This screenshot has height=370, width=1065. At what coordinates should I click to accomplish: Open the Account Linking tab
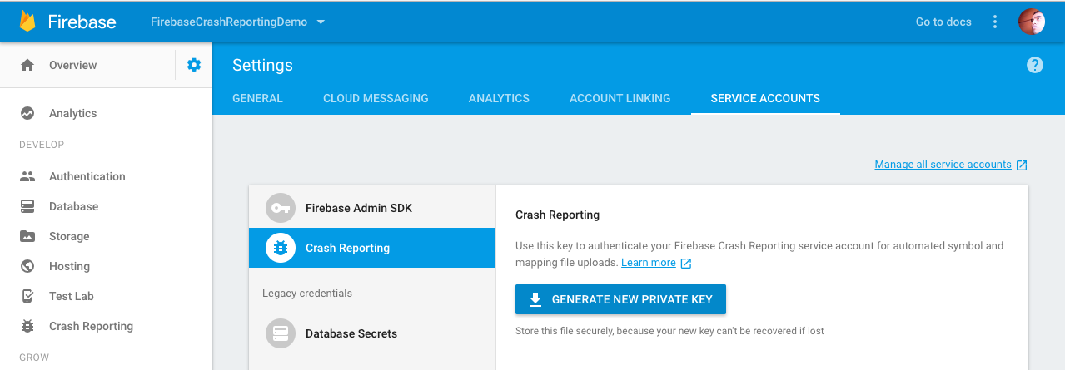tap(620, 98)
